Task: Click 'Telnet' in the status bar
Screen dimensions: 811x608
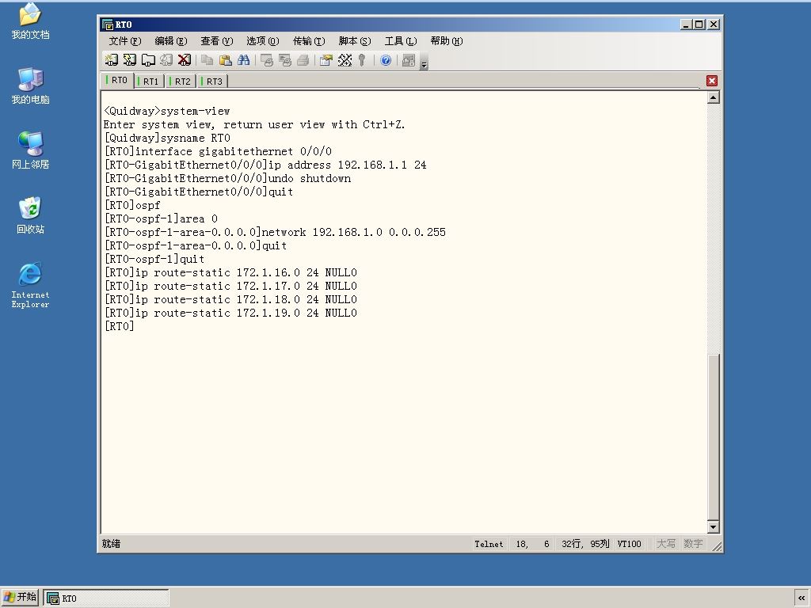Action: tap(489, 544)
